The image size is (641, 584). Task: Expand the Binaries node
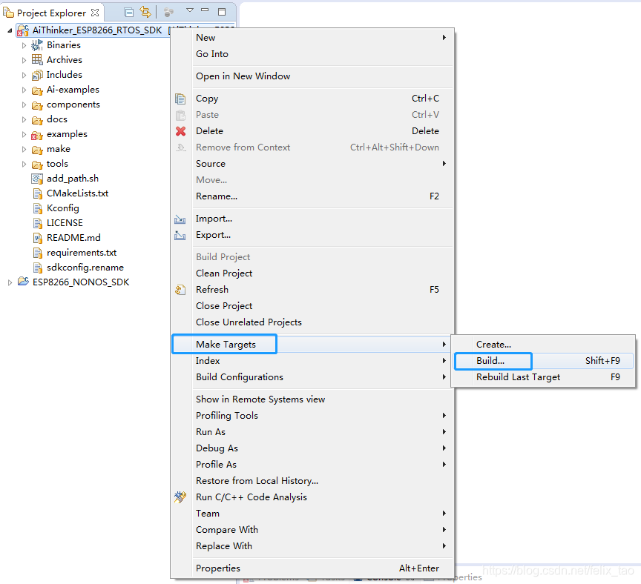(24, 45)
